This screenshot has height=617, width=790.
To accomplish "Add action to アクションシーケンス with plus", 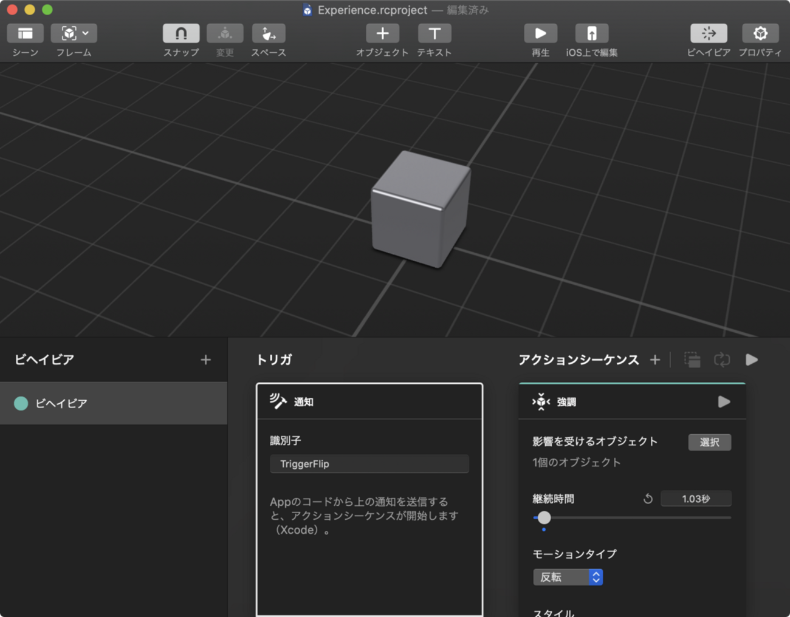I will coord(654,360).
